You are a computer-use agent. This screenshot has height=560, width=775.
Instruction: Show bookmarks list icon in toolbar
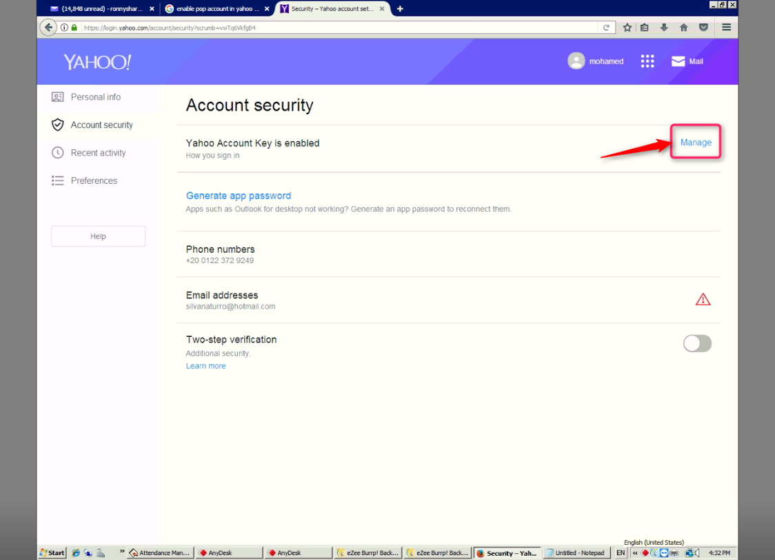click(x=645, y=28)
